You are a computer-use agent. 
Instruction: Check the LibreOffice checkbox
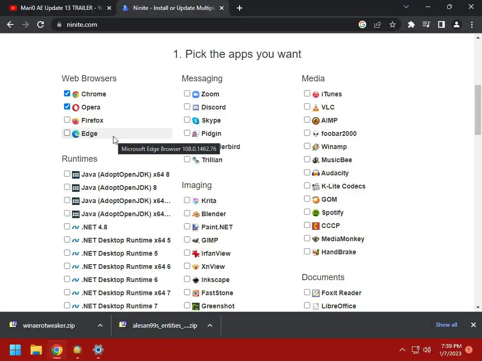point(307,306)
